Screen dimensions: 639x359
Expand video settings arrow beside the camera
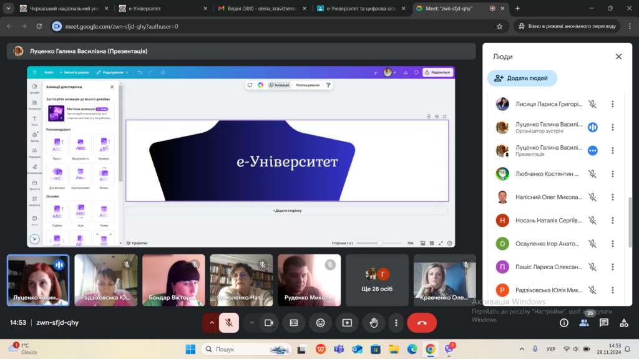[252, 323]
